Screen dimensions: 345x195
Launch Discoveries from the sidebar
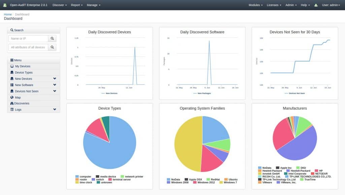21,103
